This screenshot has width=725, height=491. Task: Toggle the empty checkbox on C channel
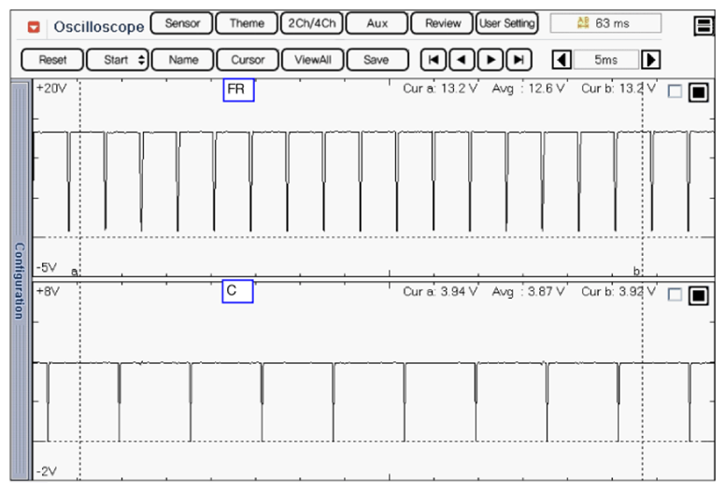[675, 294]
